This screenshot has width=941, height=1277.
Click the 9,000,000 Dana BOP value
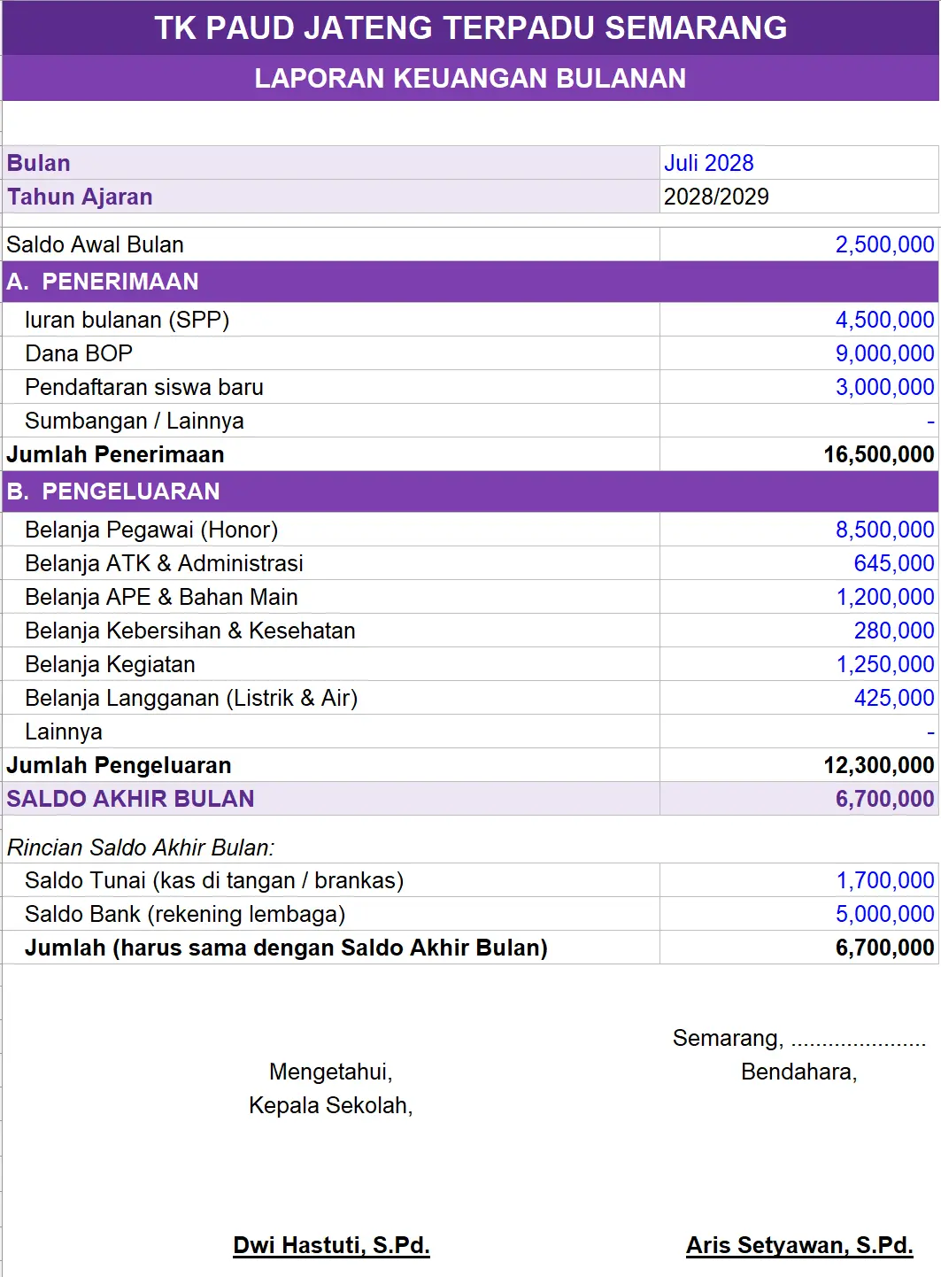885,353
